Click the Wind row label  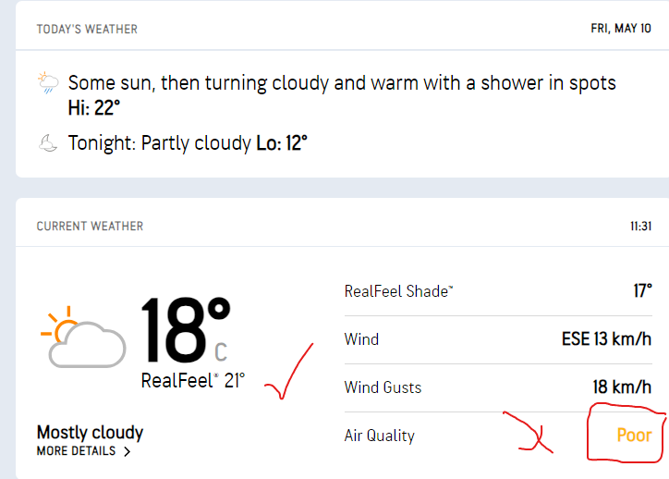click(361, 339)
